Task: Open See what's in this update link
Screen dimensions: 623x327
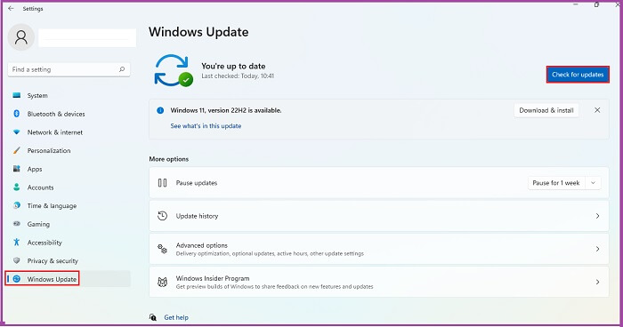Action: pos(206,126)
